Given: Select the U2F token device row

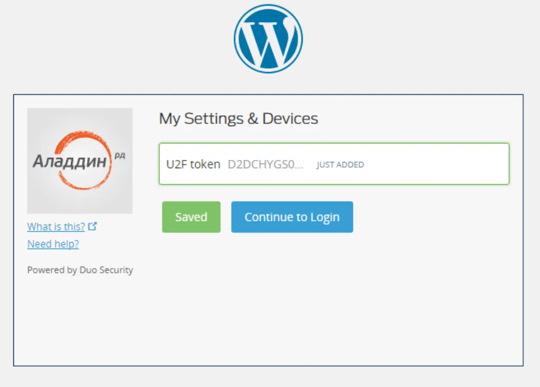Looking at the screenshot, I should pyautogui.click(x=334, y=164).
